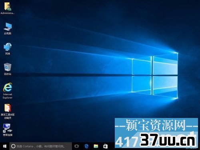Open the Store app from the taskbar
Screen dimensions: 200x150
pos(106,146)
